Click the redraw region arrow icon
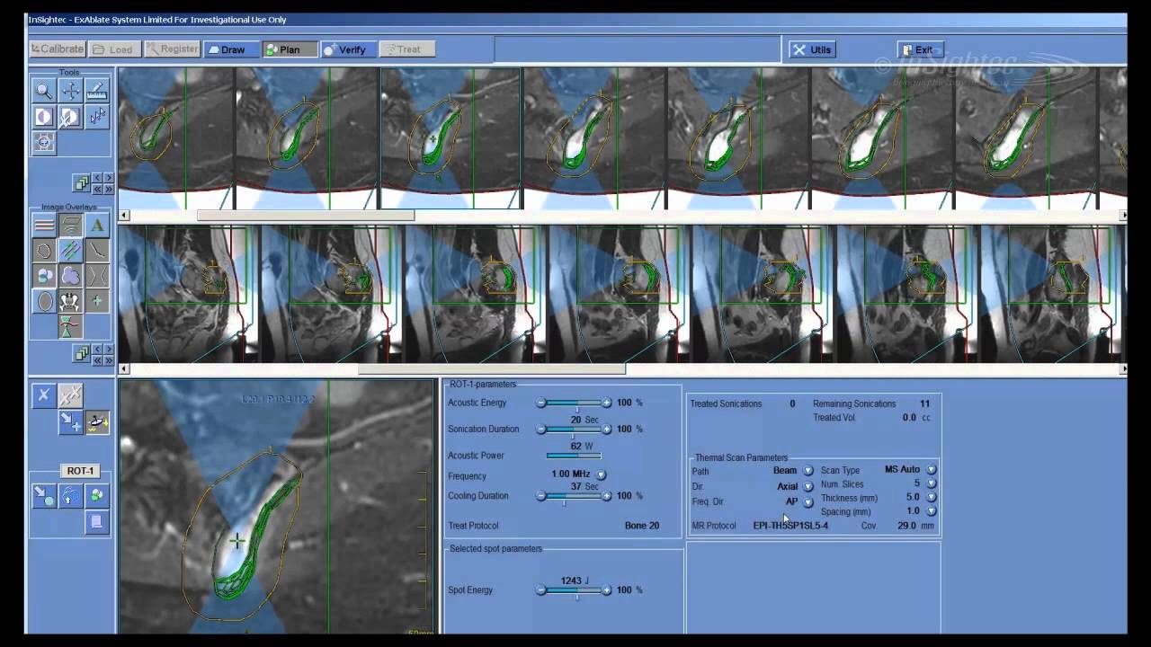 70,495
